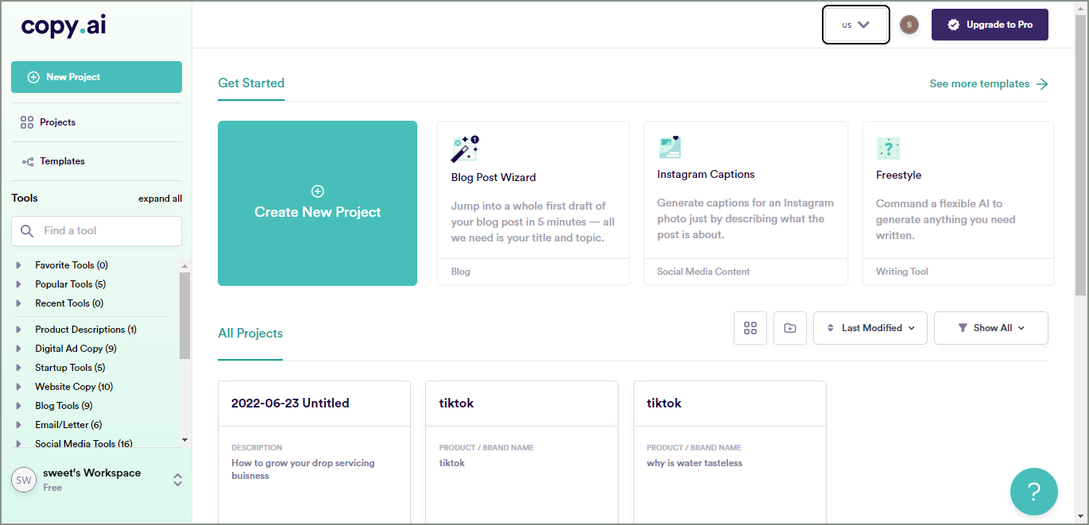Screen dimensions: 1089x525
Task: Click the tools list scroll down arrow
Action: (184, 440)
